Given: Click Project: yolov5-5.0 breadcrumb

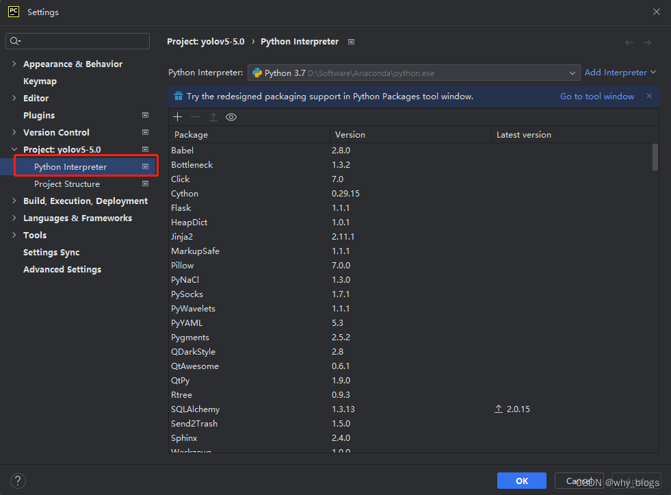Looking at the screenshot, I should pos(206,42).
